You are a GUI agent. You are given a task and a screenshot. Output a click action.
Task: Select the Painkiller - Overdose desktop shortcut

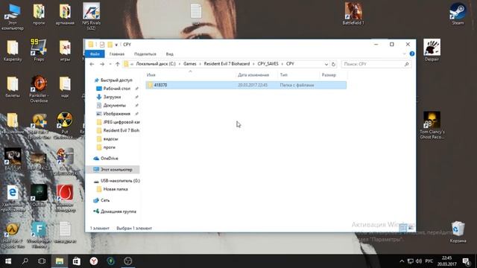pyautogui.click(x=39, y=89)
